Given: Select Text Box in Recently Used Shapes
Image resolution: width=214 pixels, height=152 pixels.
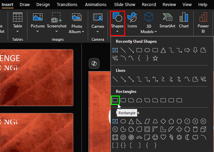Looking at the screenshot, I should [x=115, y=50].
